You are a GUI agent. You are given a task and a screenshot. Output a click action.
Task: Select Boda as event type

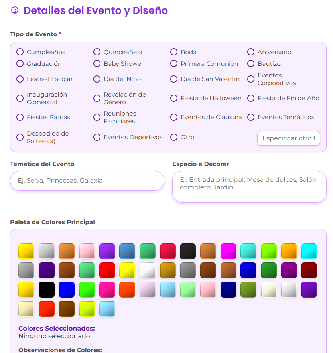(174, 52)
